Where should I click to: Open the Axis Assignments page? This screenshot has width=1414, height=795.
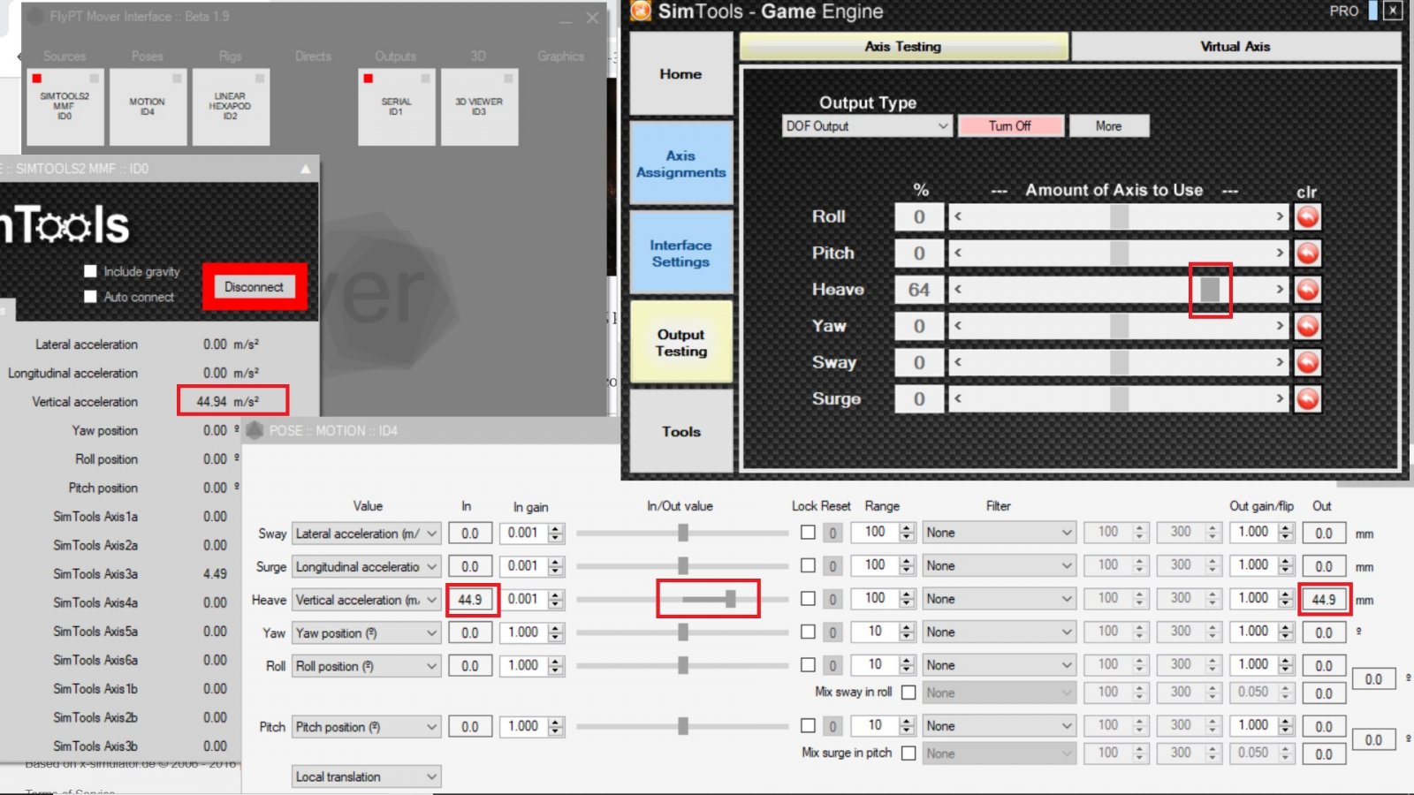click(x=680, y=164)
